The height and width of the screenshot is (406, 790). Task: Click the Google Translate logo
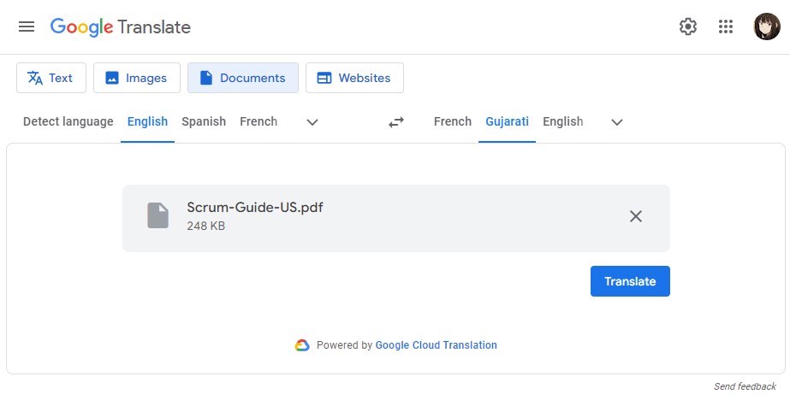121,27
